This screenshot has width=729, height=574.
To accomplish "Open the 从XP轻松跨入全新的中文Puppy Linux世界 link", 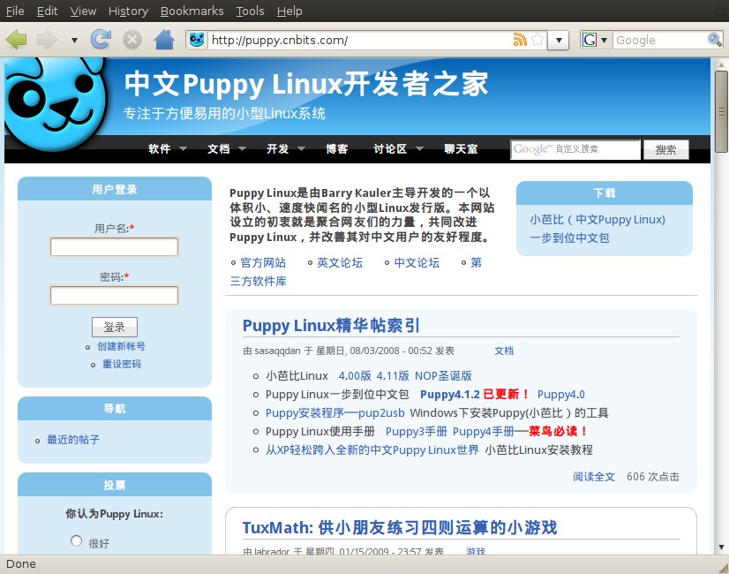I will pyautogui.click(x=372, y=450).
